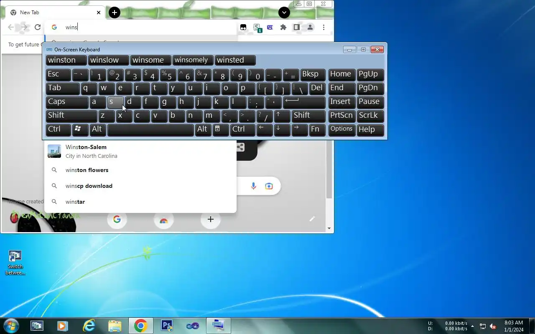The image size is (535, 334).
Task: Select Winston-Salem suggestion
Action: tap(140, 151)
